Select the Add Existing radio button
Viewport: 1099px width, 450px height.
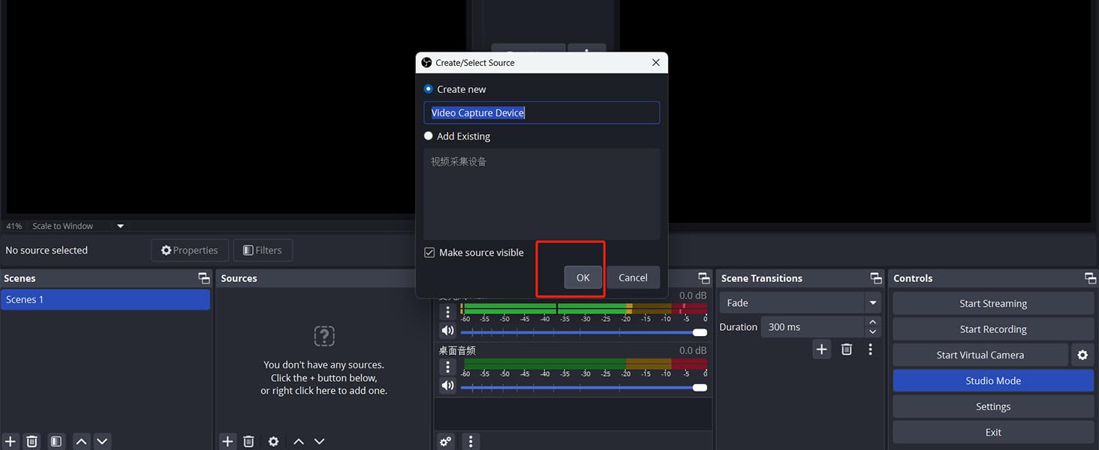click(429, 136)
